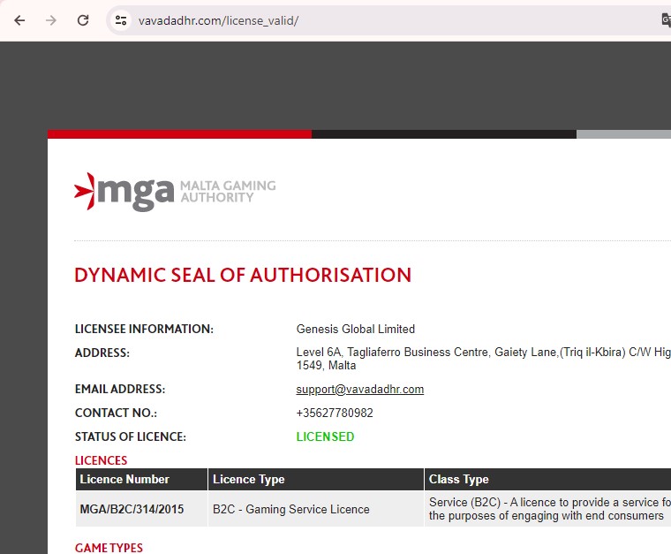Click the EMAIL ADDRESS label
The image size is (671, 554).
(x=120, y=389)
